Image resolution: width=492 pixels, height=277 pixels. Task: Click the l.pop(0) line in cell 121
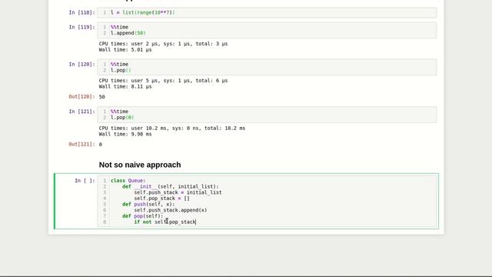coord(122,118)
